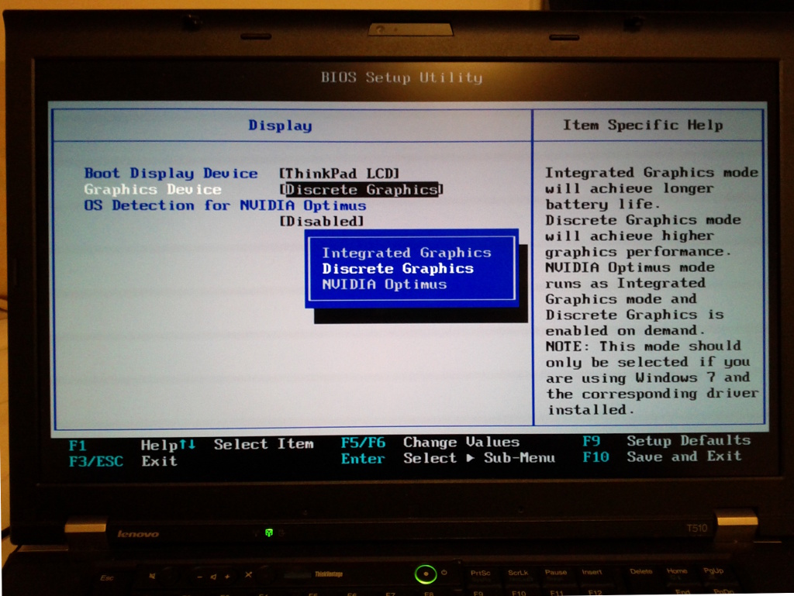Click the BIOS Setup Utility title
Screen dimensions: 794x596
click(x=402, y=78)
